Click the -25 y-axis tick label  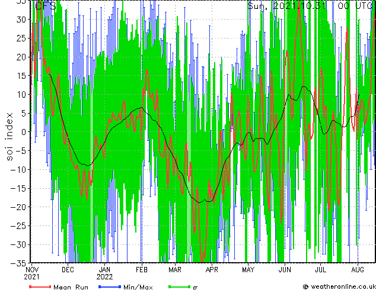[18, 226]
